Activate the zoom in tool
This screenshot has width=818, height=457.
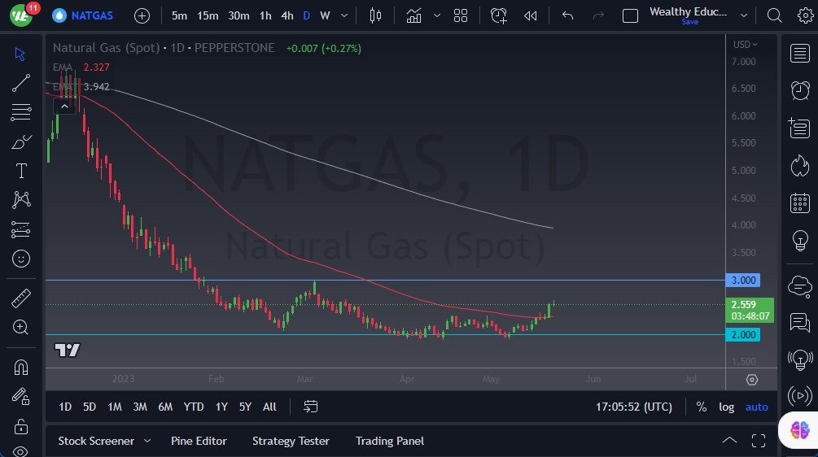(x=21, y=327)
